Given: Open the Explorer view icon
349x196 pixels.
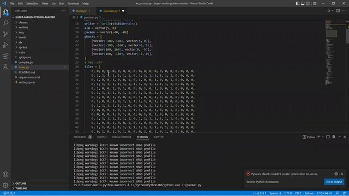Looking at the screenshot, I should point(5,13).
